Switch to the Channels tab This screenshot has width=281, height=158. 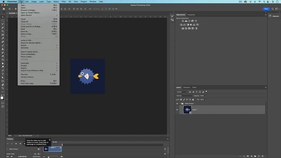186,88
